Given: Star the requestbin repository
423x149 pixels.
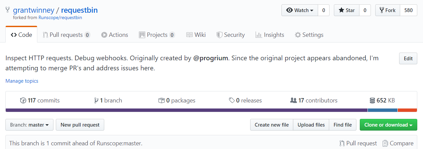Looking at the screenshot, I should pyautogui.click(x=346, y=10).
